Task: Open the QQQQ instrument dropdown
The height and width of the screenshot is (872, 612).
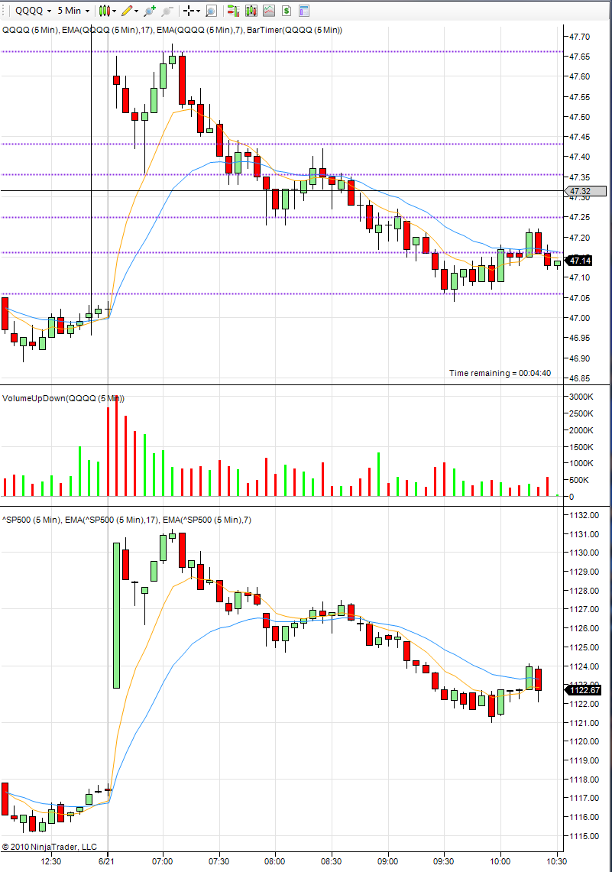Action: point(33,11)
